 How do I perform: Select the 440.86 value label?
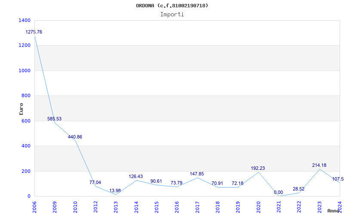[x=75, y=137]
